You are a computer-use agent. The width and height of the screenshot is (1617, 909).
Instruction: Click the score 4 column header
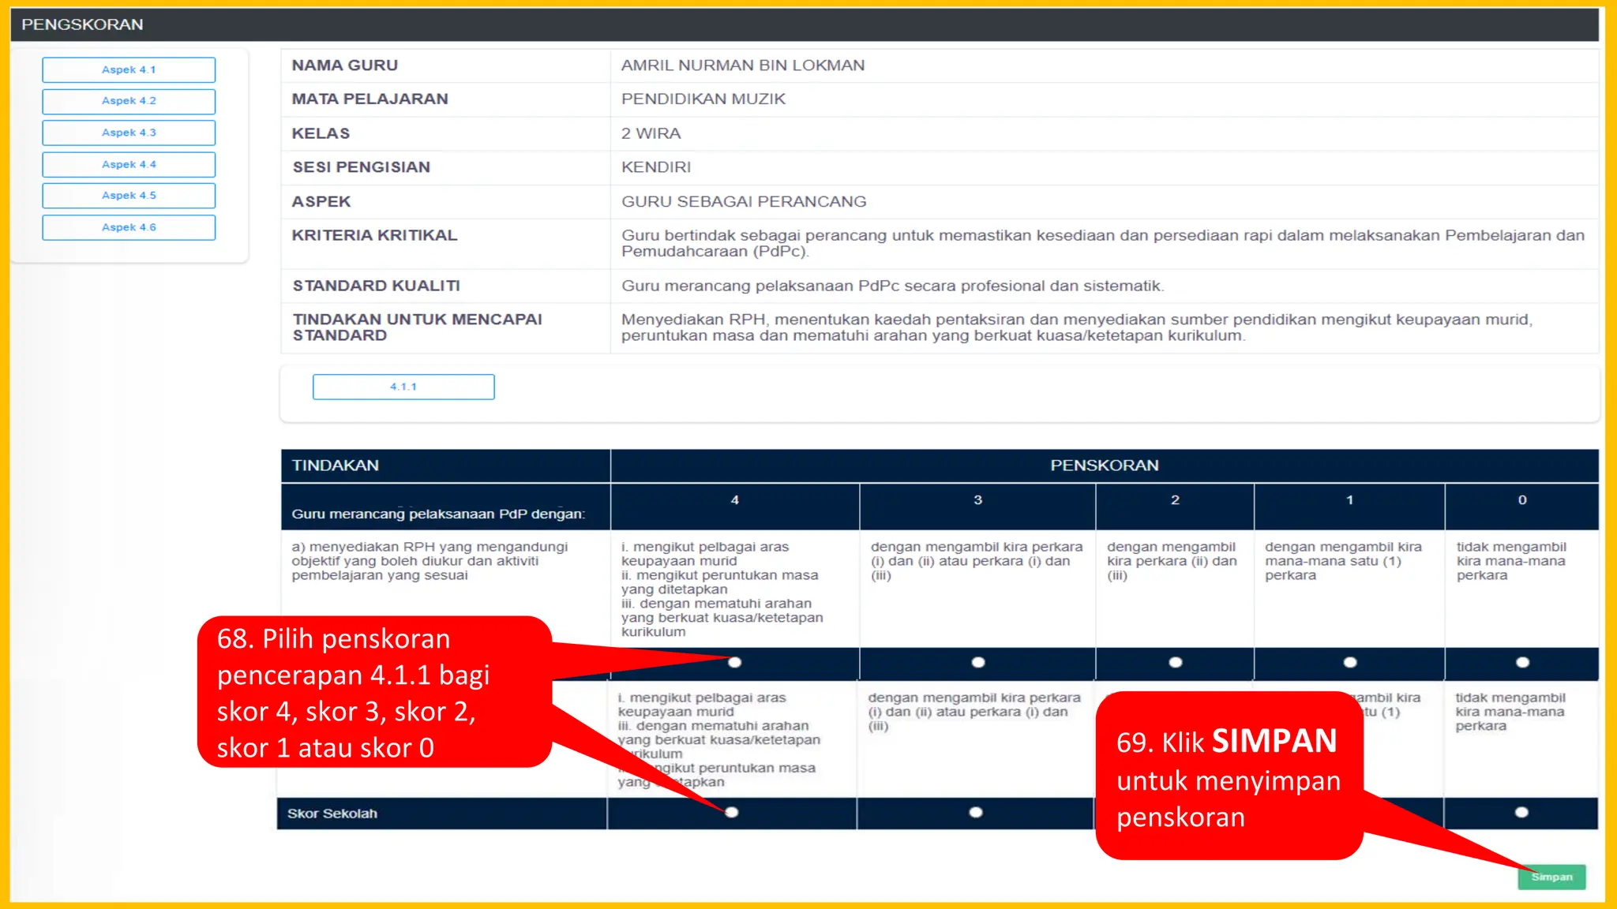735,500
